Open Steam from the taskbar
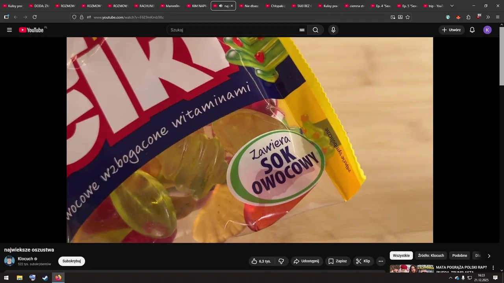 pos(45,278)
